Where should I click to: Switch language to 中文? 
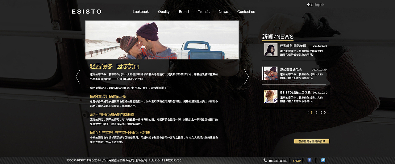tap(310, 5)
